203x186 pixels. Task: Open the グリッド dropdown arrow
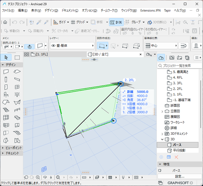(87, 22)
